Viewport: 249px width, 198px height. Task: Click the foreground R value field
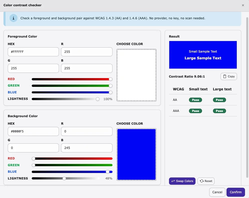point(87,52)
